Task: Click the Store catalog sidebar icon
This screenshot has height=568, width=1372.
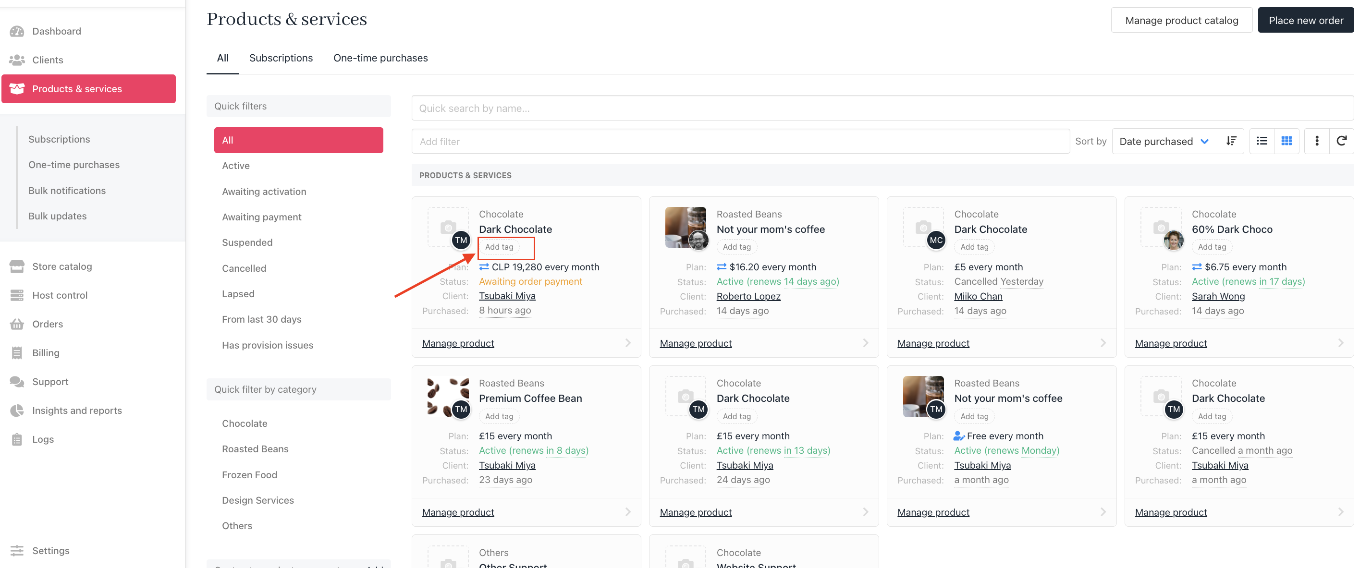Action: coord(17,266)
